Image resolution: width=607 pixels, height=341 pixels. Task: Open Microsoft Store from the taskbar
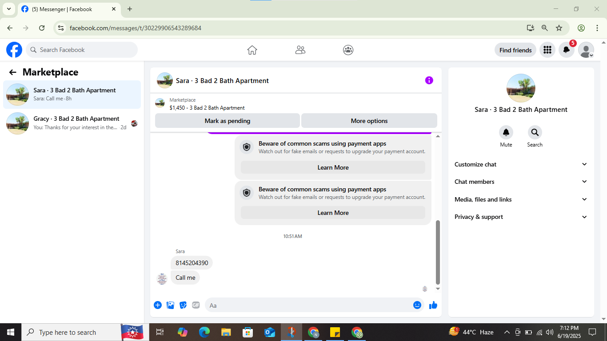coord(248,332)
